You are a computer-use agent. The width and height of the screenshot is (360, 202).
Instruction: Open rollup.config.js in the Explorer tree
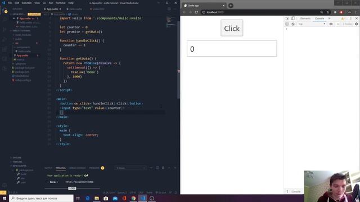click(x=23, y=80)
